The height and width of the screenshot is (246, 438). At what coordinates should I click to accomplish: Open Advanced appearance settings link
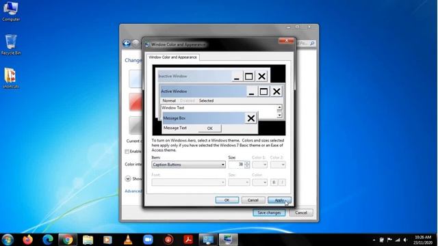pos(133,191)
